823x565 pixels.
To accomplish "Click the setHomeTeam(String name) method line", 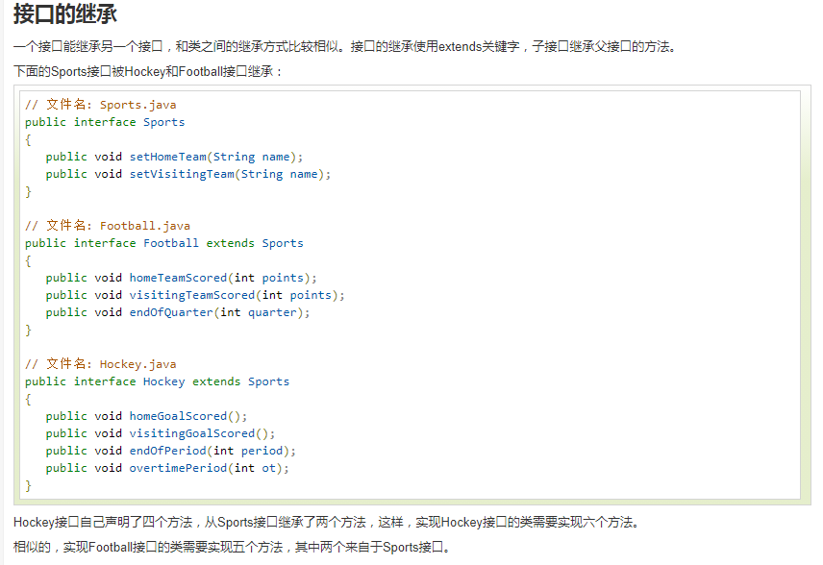I will pyautogui.click(x=174, y=157).
